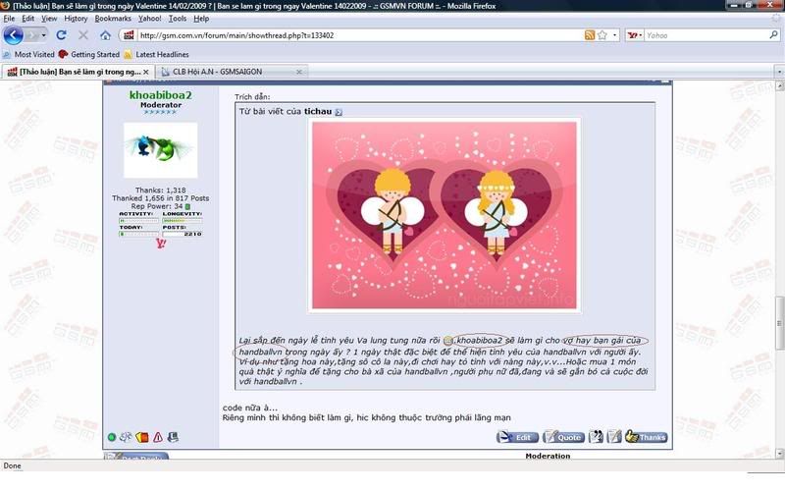Viewport: 785px width, 491px height.
Task: Open the Most Visited bookmarks folder
Action: pos(28,54)
